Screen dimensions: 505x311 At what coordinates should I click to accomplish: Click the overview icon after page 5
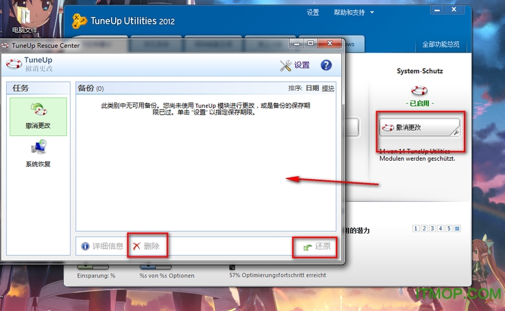point(457,228)
